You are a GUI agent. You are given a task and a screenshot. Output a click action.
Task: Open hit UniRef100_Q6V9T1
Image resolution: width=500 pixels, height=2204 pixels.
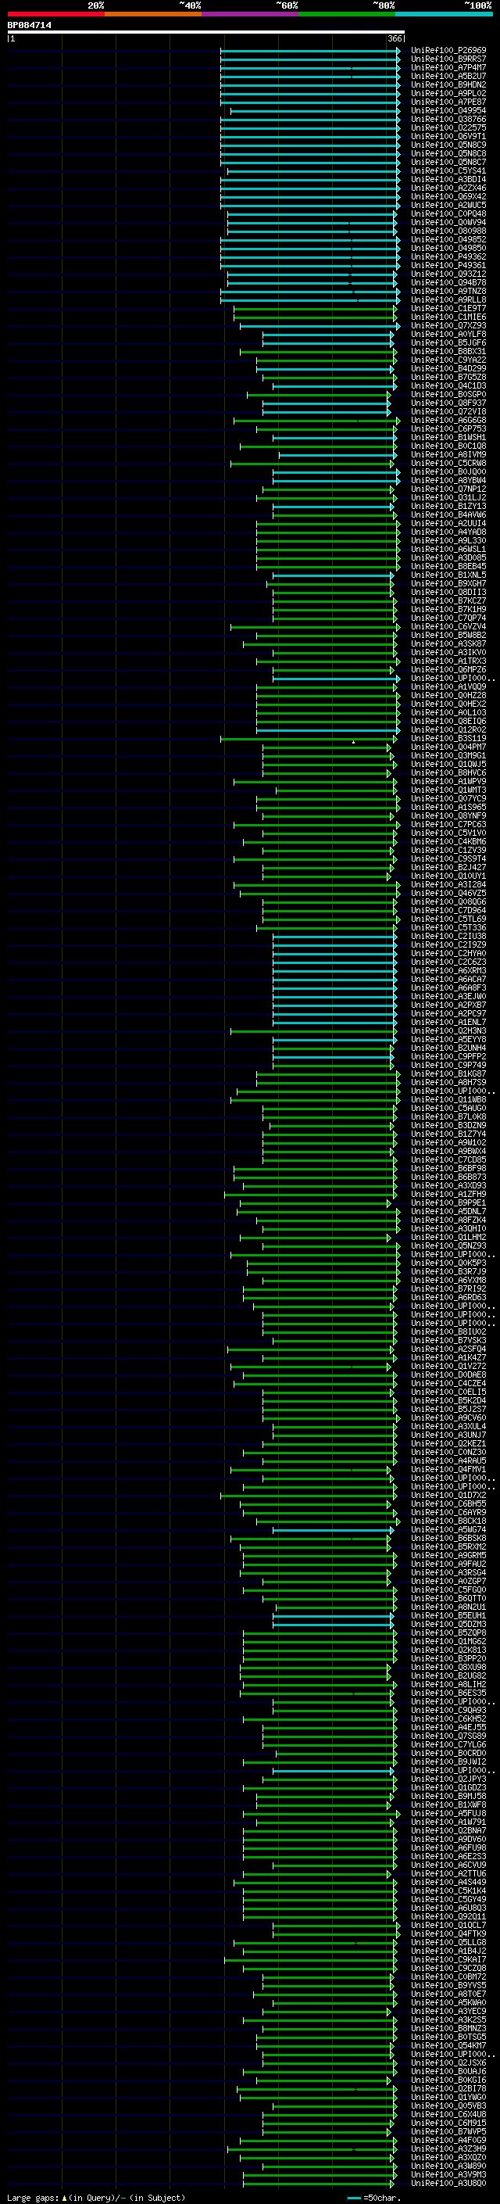point(448,136)
